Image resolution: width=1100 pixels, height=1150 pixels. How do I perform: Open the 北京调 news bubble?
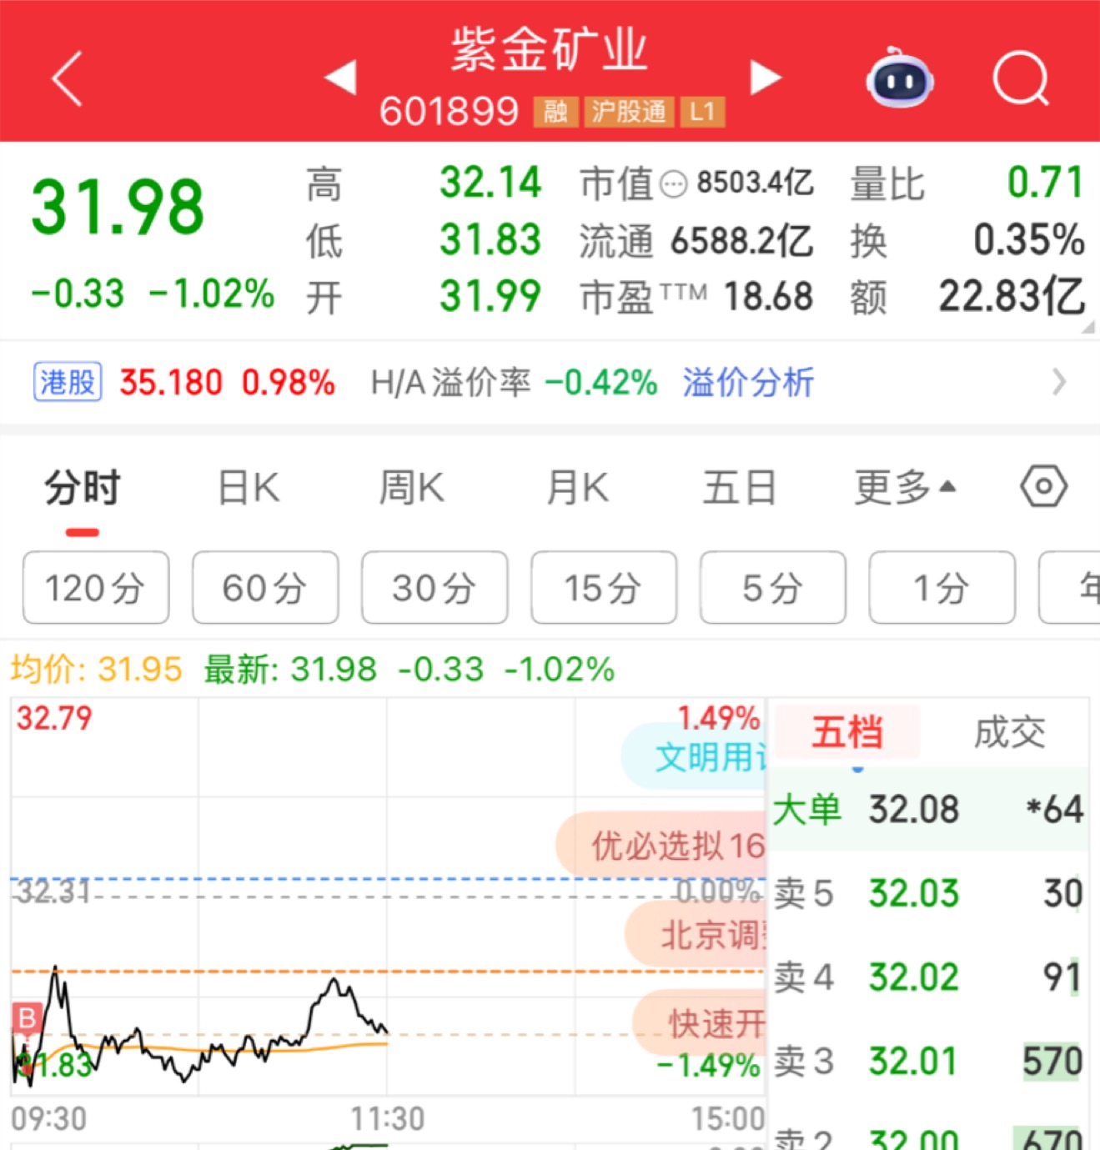pos(696,934)
